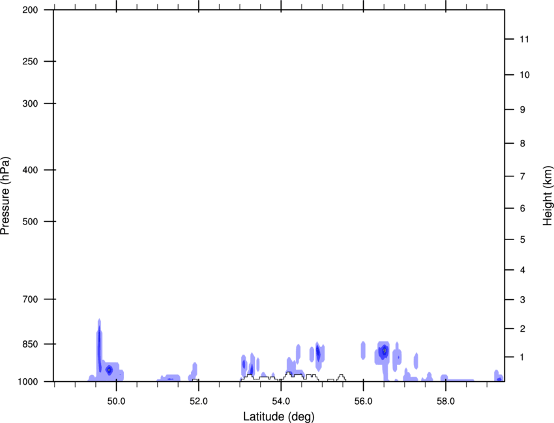Screen dimensions: 554x423
Task: Click the small terrain bump near 55.5 latitude
Action: [341, 378]
